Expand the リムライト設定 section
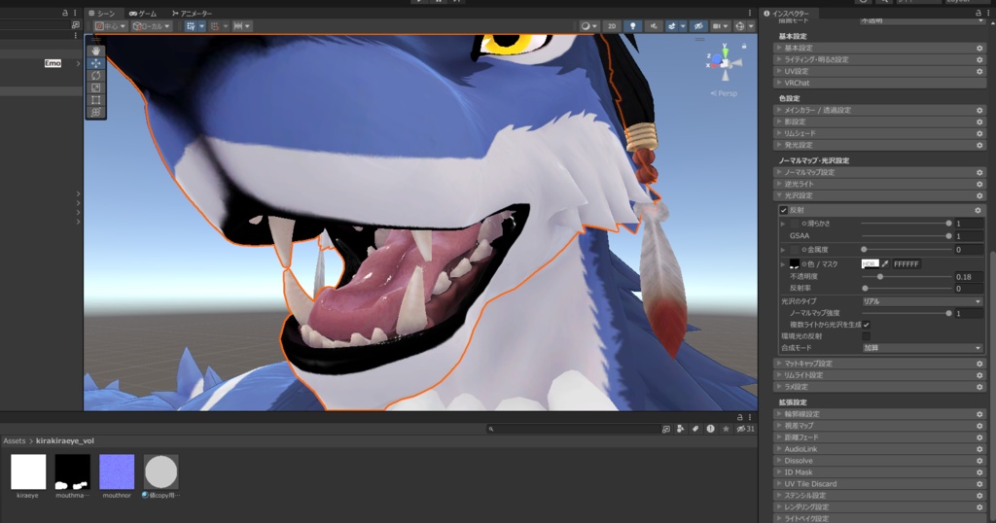The width and height of the screenshot is (996, 523). [879, 375]
